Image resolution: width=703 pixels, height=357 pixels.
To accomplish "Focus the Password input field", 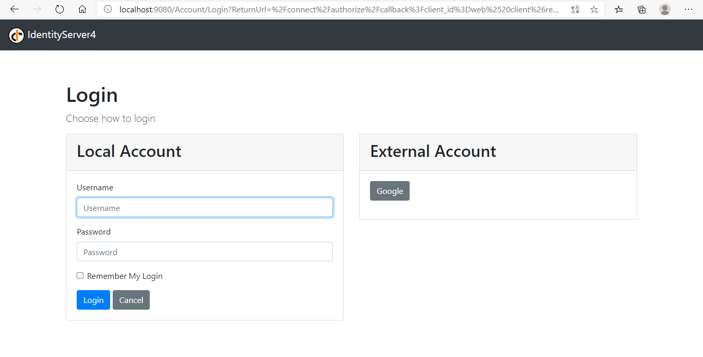I will point(205,252).
